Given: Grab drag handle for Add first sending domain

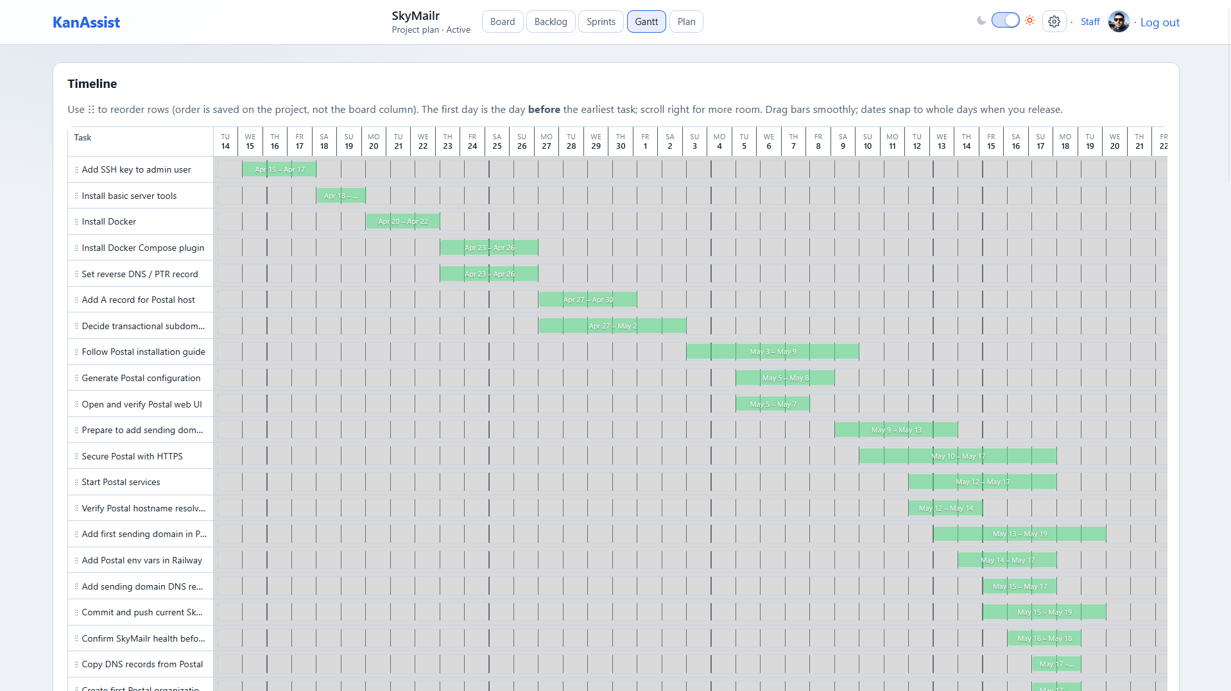Looking at the screenshot, I should click(76, 534).
